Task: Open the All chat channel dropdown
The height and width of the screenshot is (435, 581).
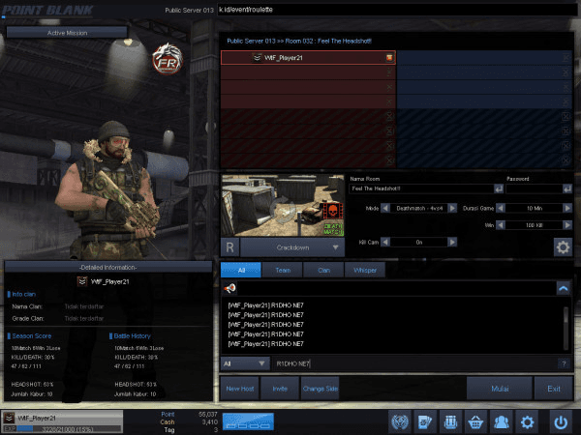Action: pyautogui.click(x=245, y=363)
